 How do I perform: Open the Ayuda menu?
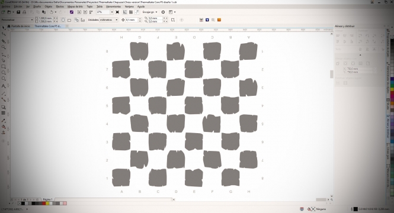[x=141, y=7]
